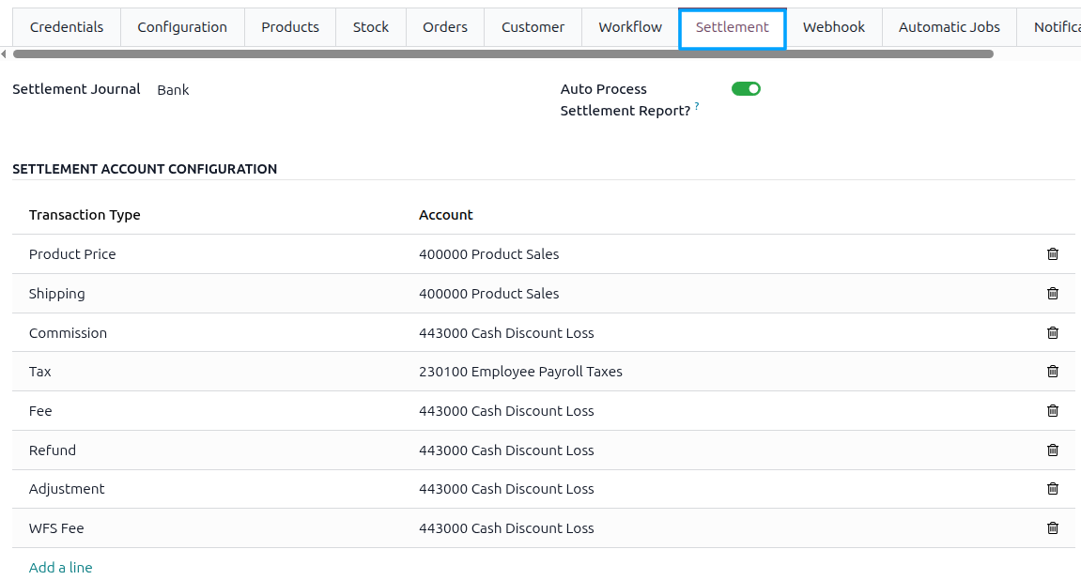Click the Refund transaction type cell
The width and height of the screenshot is (1081, 580).
tap(53, 450)
